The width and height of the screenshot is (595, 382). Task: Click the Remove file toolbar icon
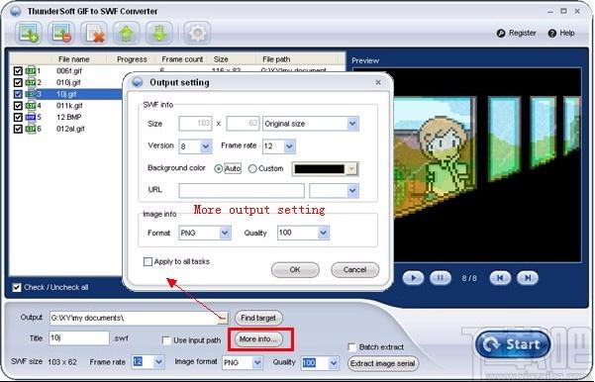coord(61,33)
